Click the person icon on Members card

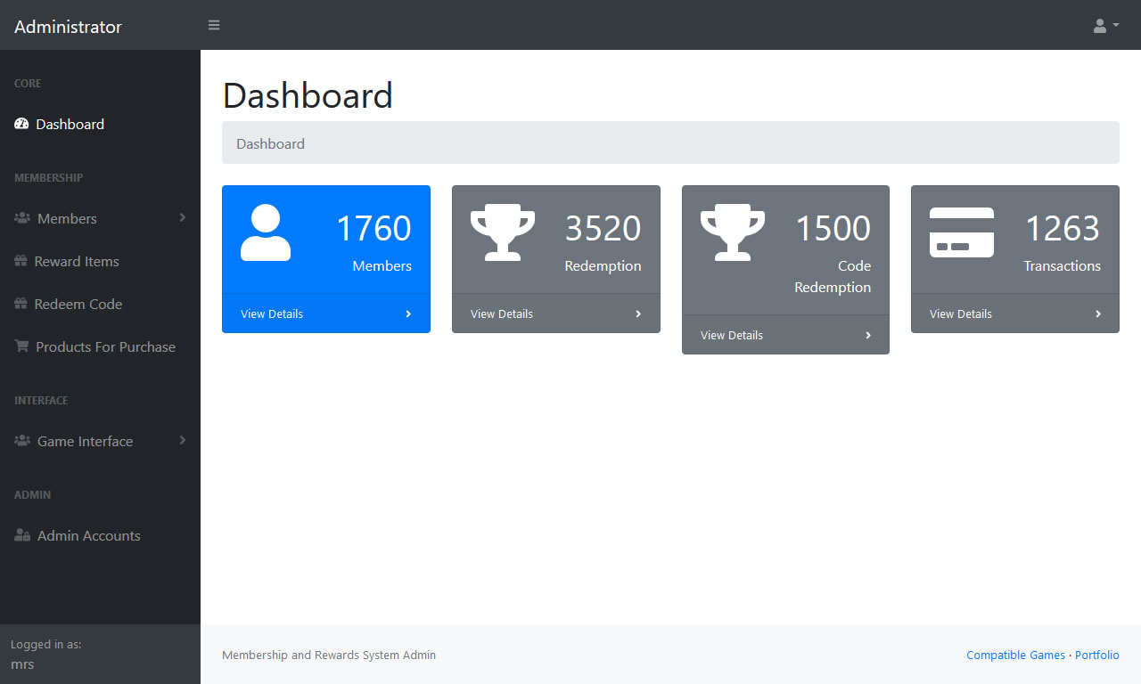[265, 231]
